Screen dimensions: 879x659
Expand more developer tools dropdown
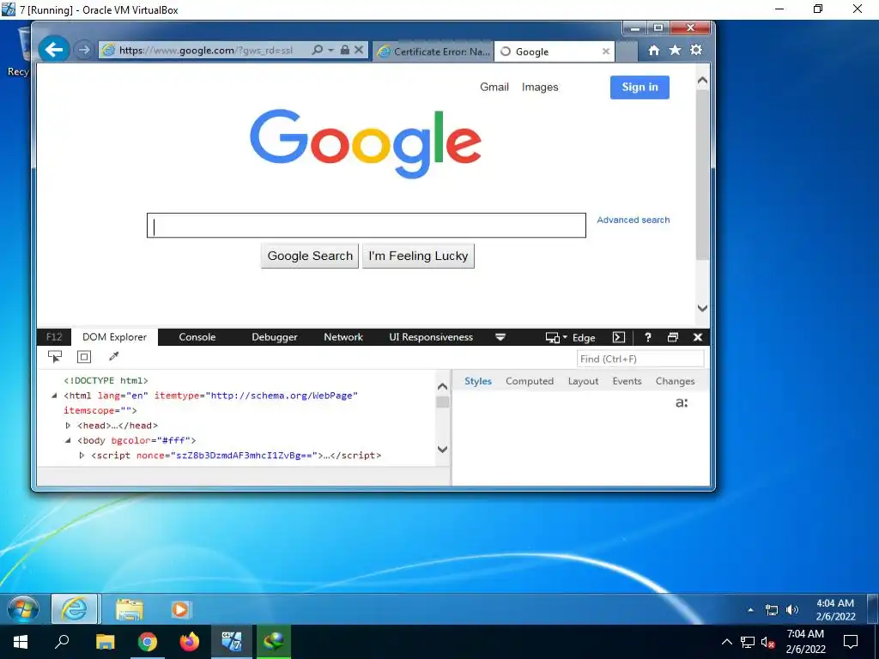[x=500, y=337]
